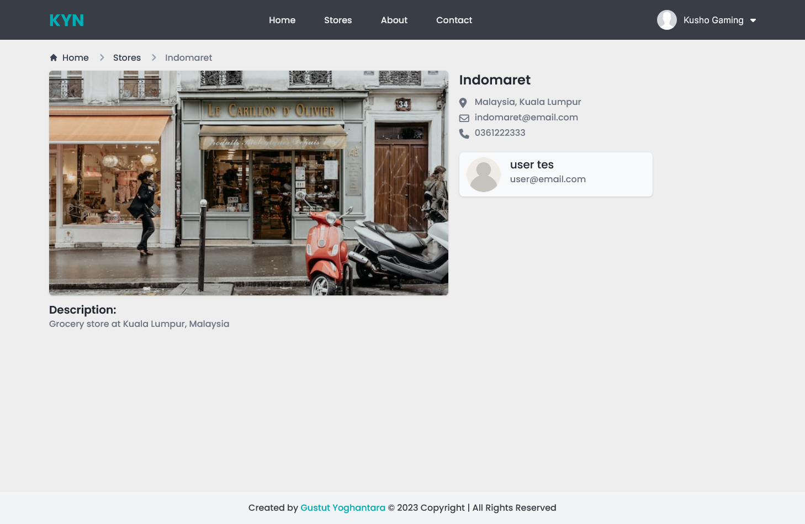This screenshot has height=524, width=805.
Task: Click the Kusho Gaming username
Action: click(x=713, y=20)
